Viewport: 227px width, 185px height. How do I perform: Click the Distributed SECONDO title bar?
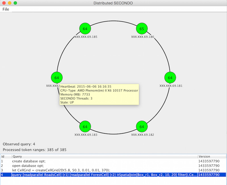coord(113,3)
